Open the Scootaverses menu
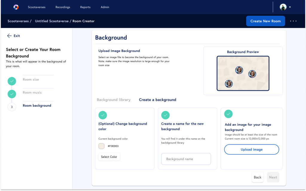The width and height of the screenshot is (306, 191). (36, 7)
